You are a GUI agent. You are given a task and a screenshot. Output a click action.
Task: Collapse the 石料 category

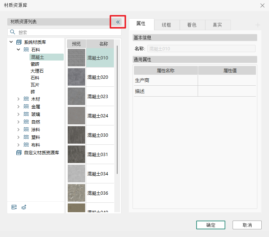(x=19, y=50)
